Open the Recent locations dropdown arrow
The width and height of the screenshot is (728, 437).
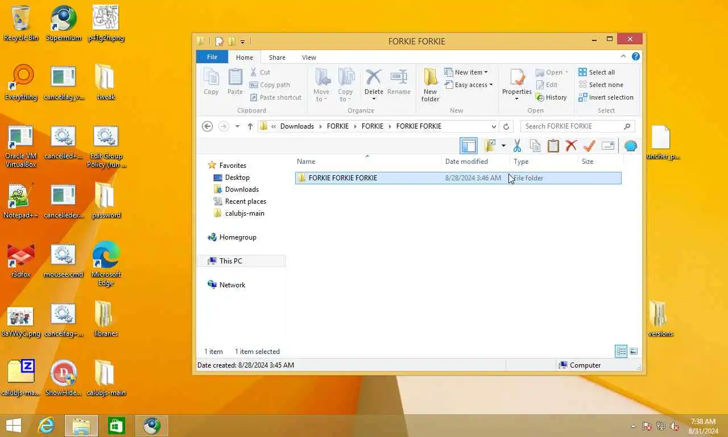click(x=237, y=126)
